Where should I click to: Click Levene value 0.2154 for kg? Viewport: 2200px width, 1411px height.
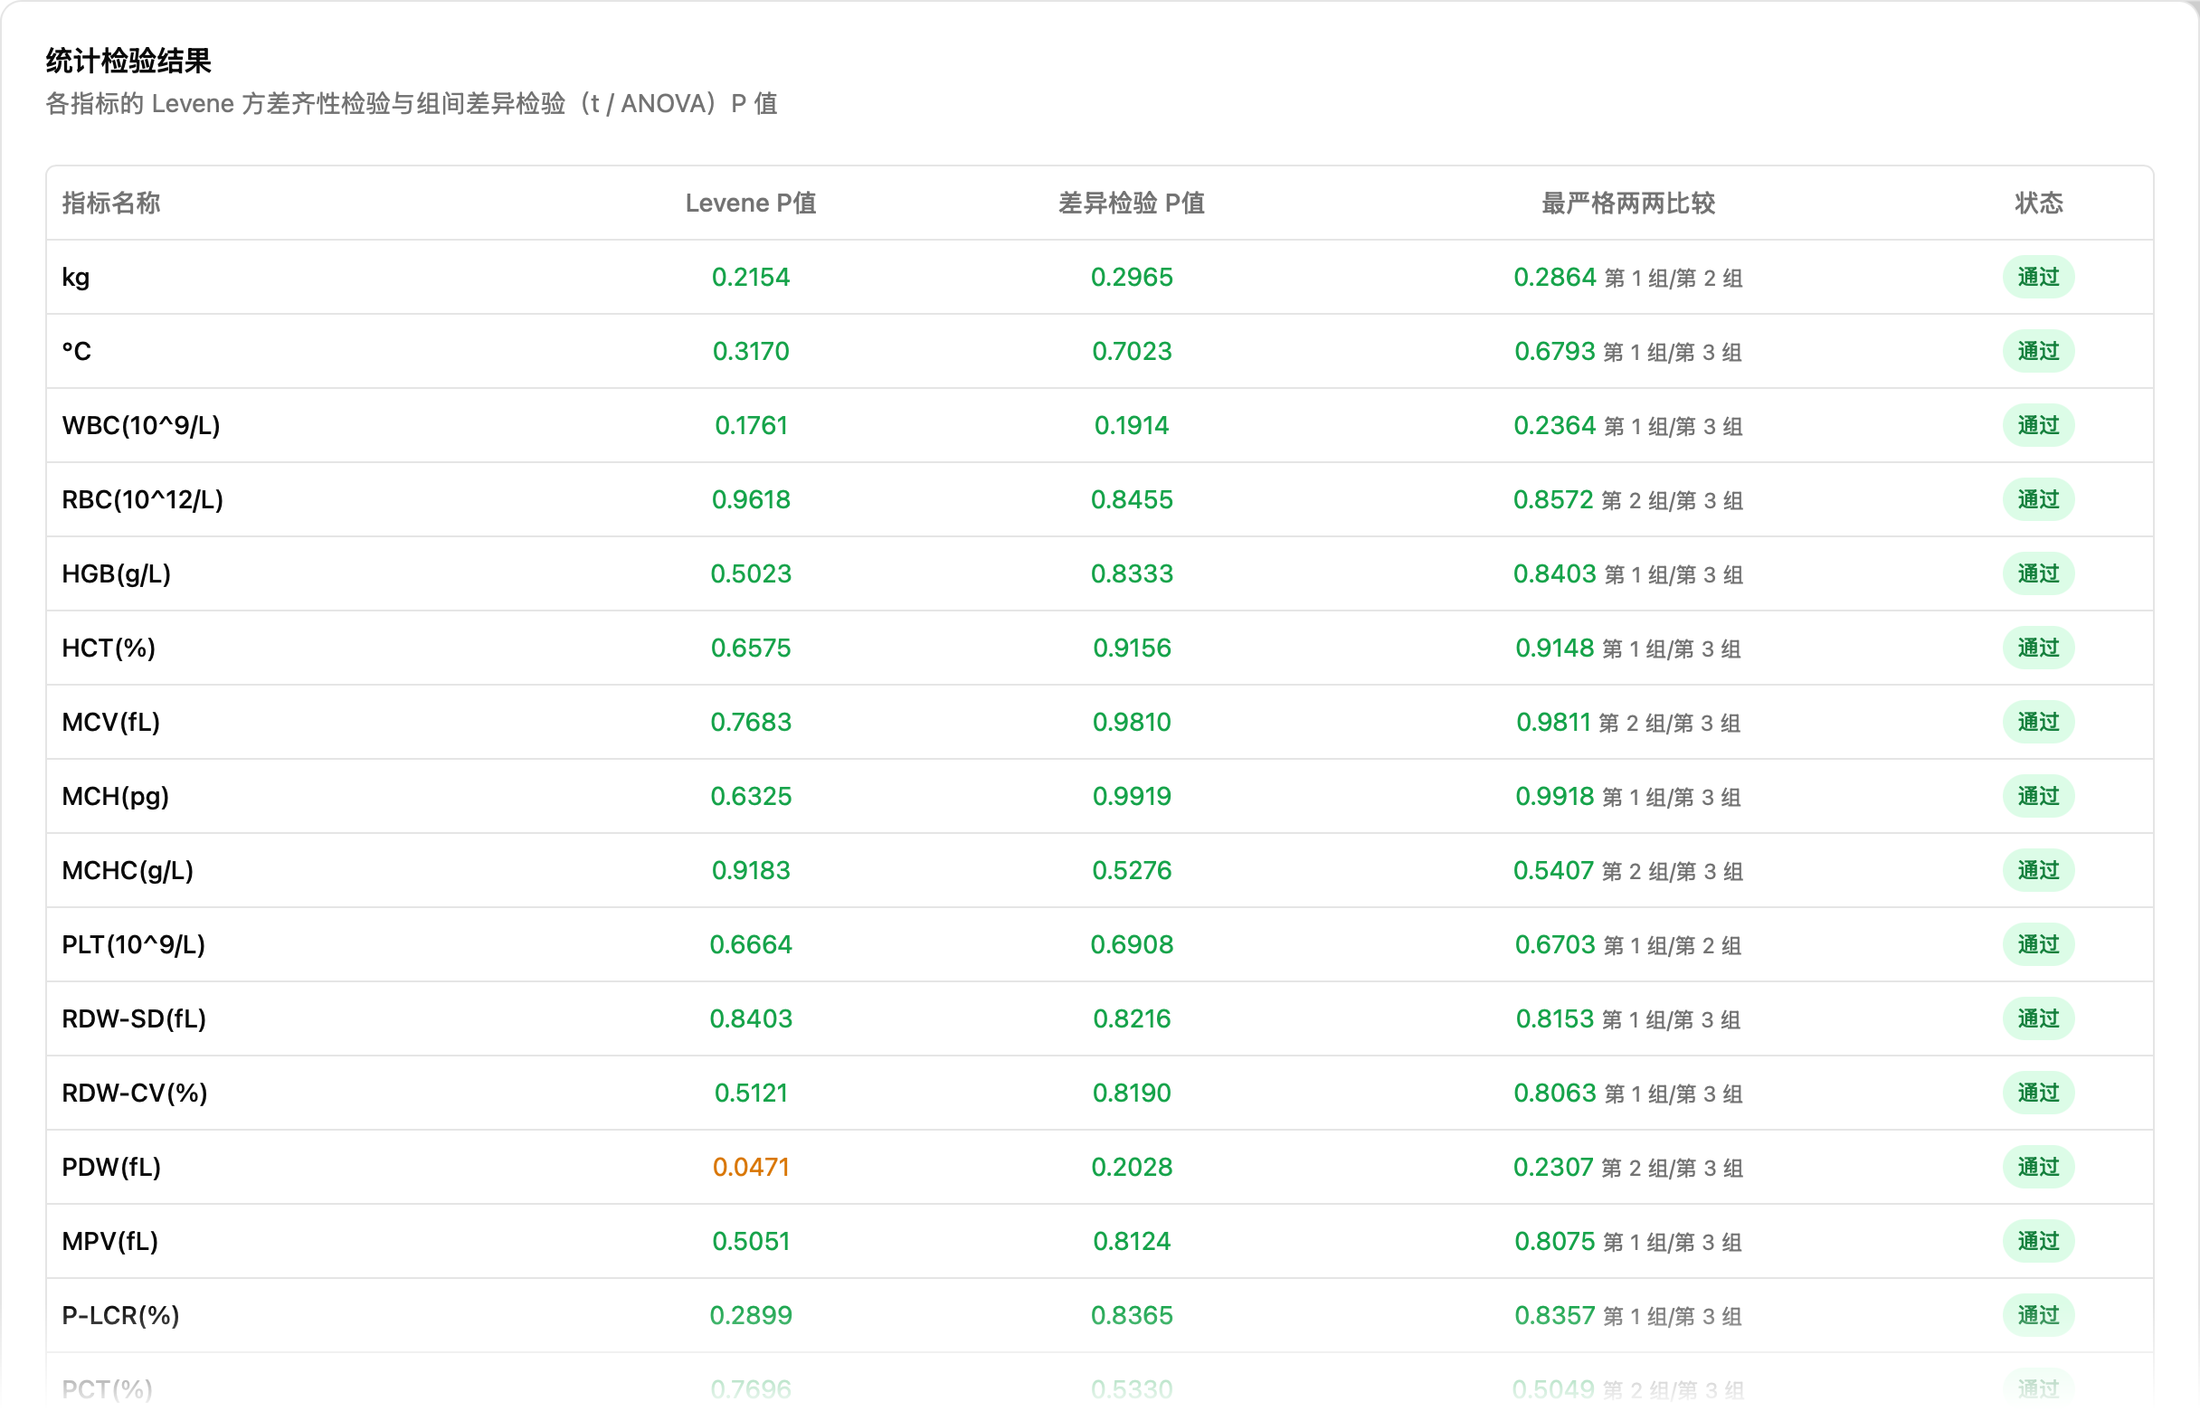751,277
